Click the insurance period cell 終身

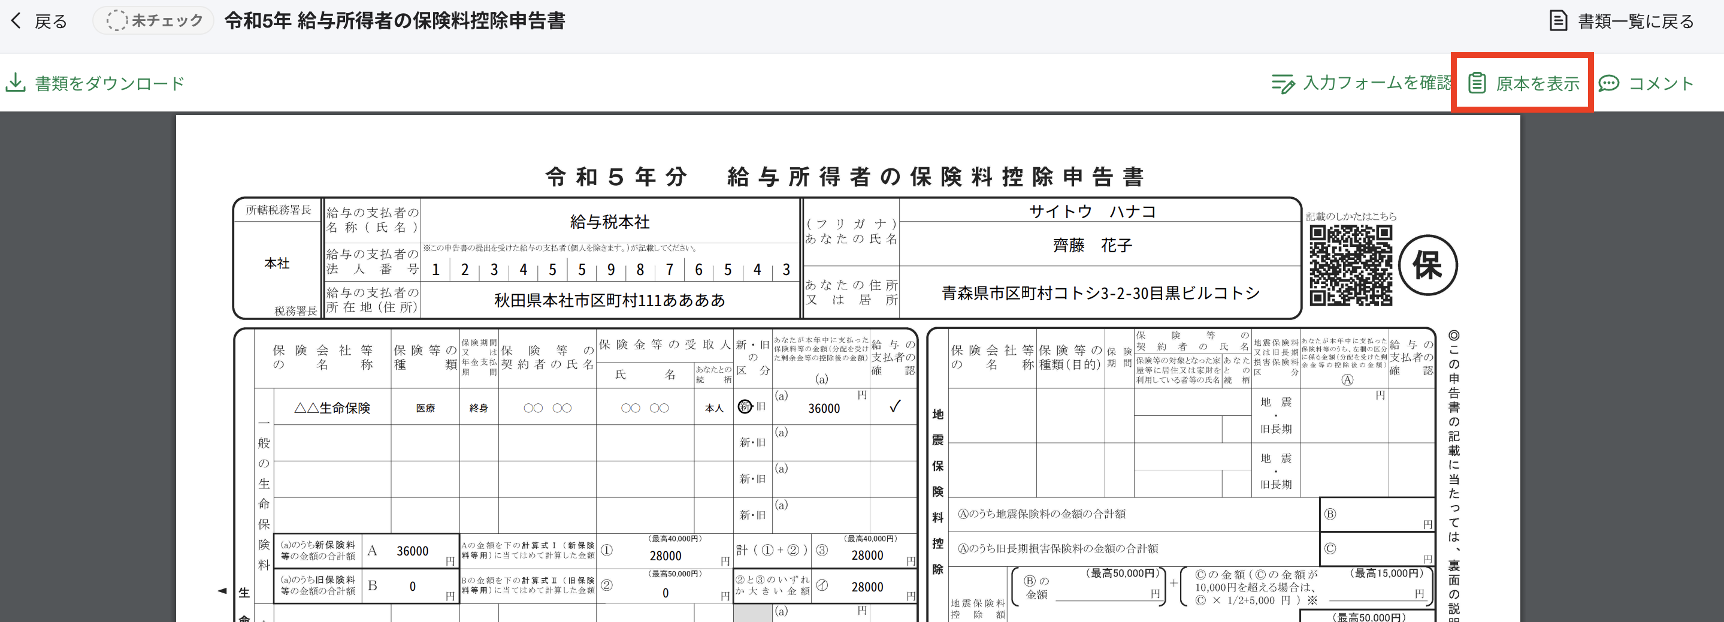[479, 407]
